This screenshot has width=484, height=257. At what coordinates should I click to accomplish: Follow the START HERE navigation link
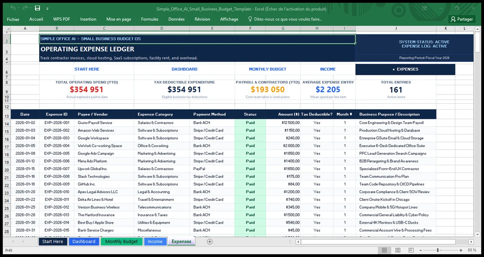pyautogui.click(x=87, y=69)
